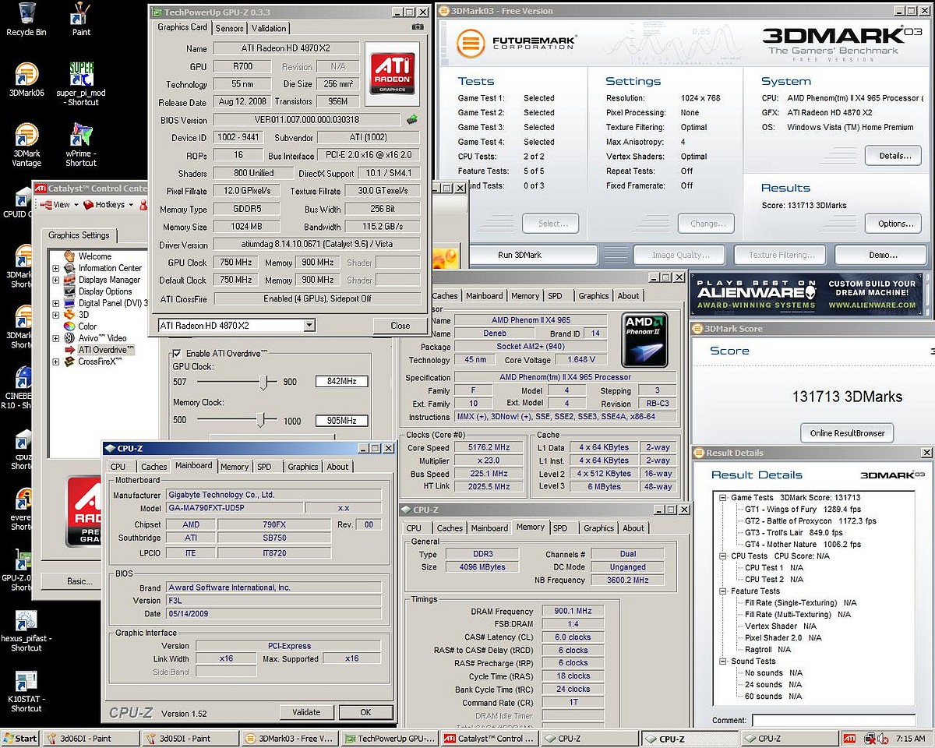Click the Basic... button in Catalyst

[x=79, y=581]
